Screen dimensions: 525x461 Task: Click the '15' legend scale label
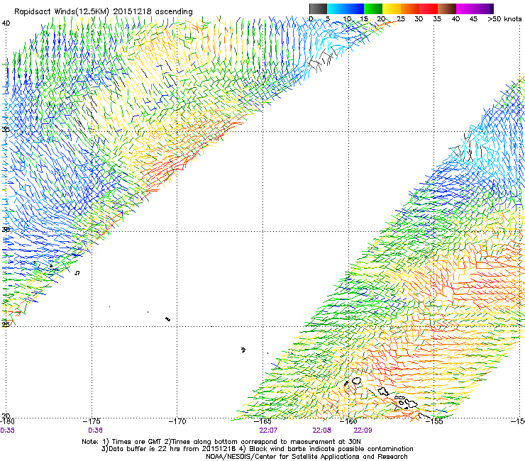tap(364, 19)
